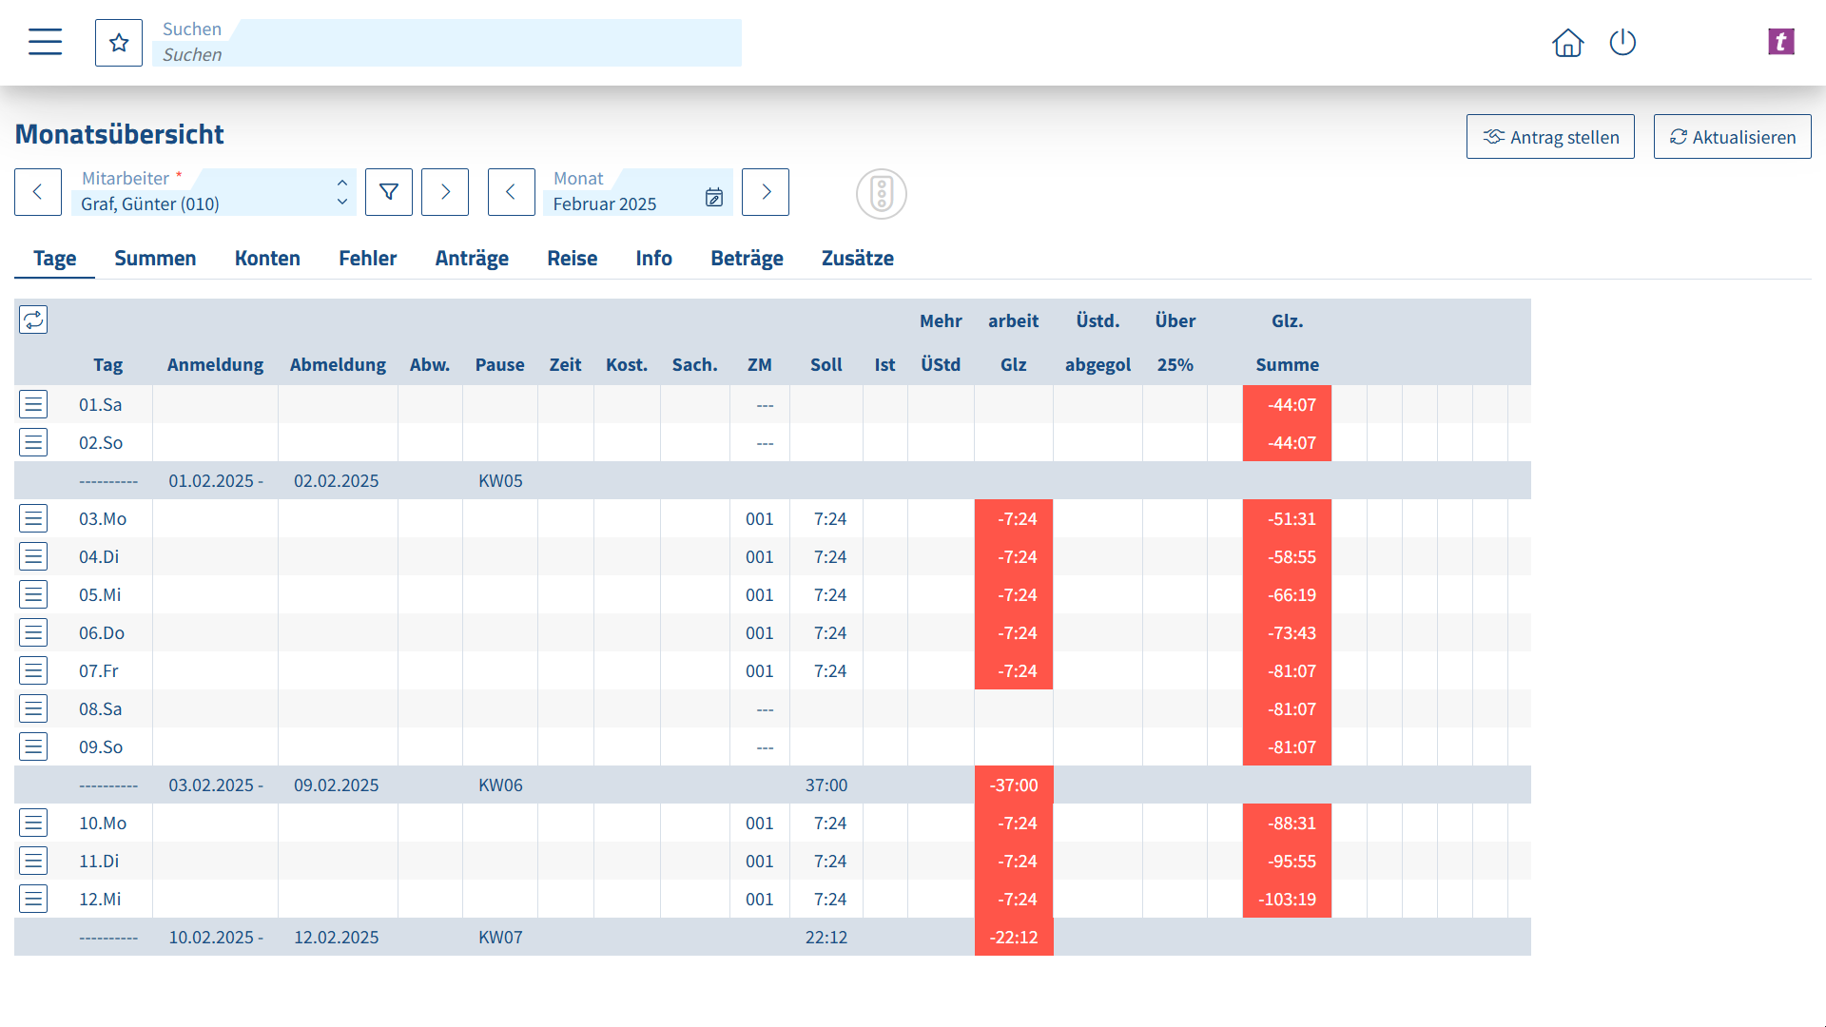This screenshot has height=1027, width=1826.
Task: Click the Aktualisieren button
Action: pyautogui.click(x=1732, y=137)
